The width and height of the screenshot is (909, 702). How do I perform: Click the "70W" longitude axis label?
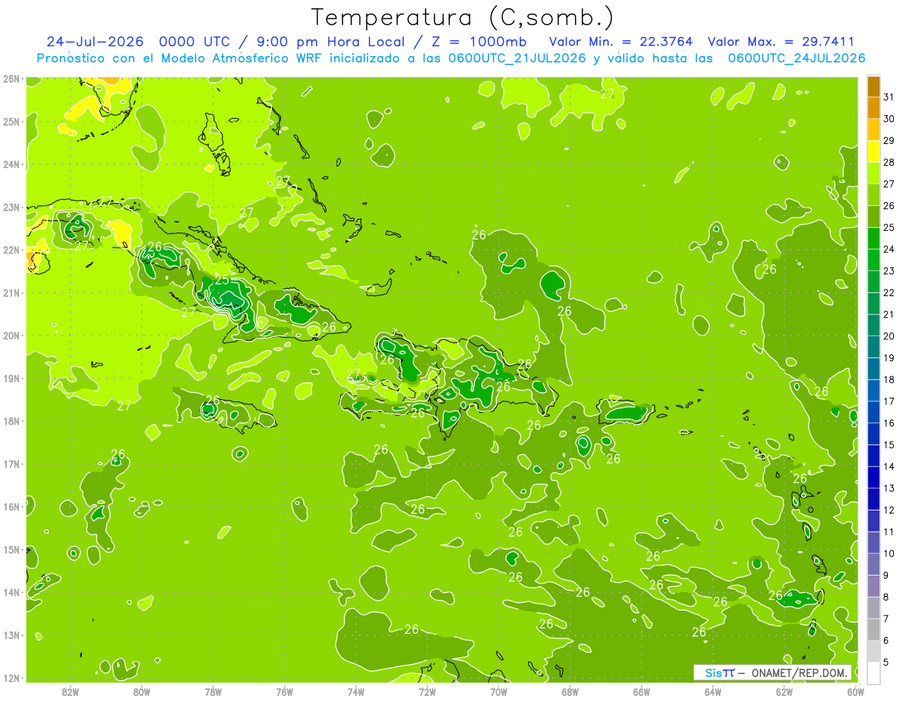(x=498, y=691)
